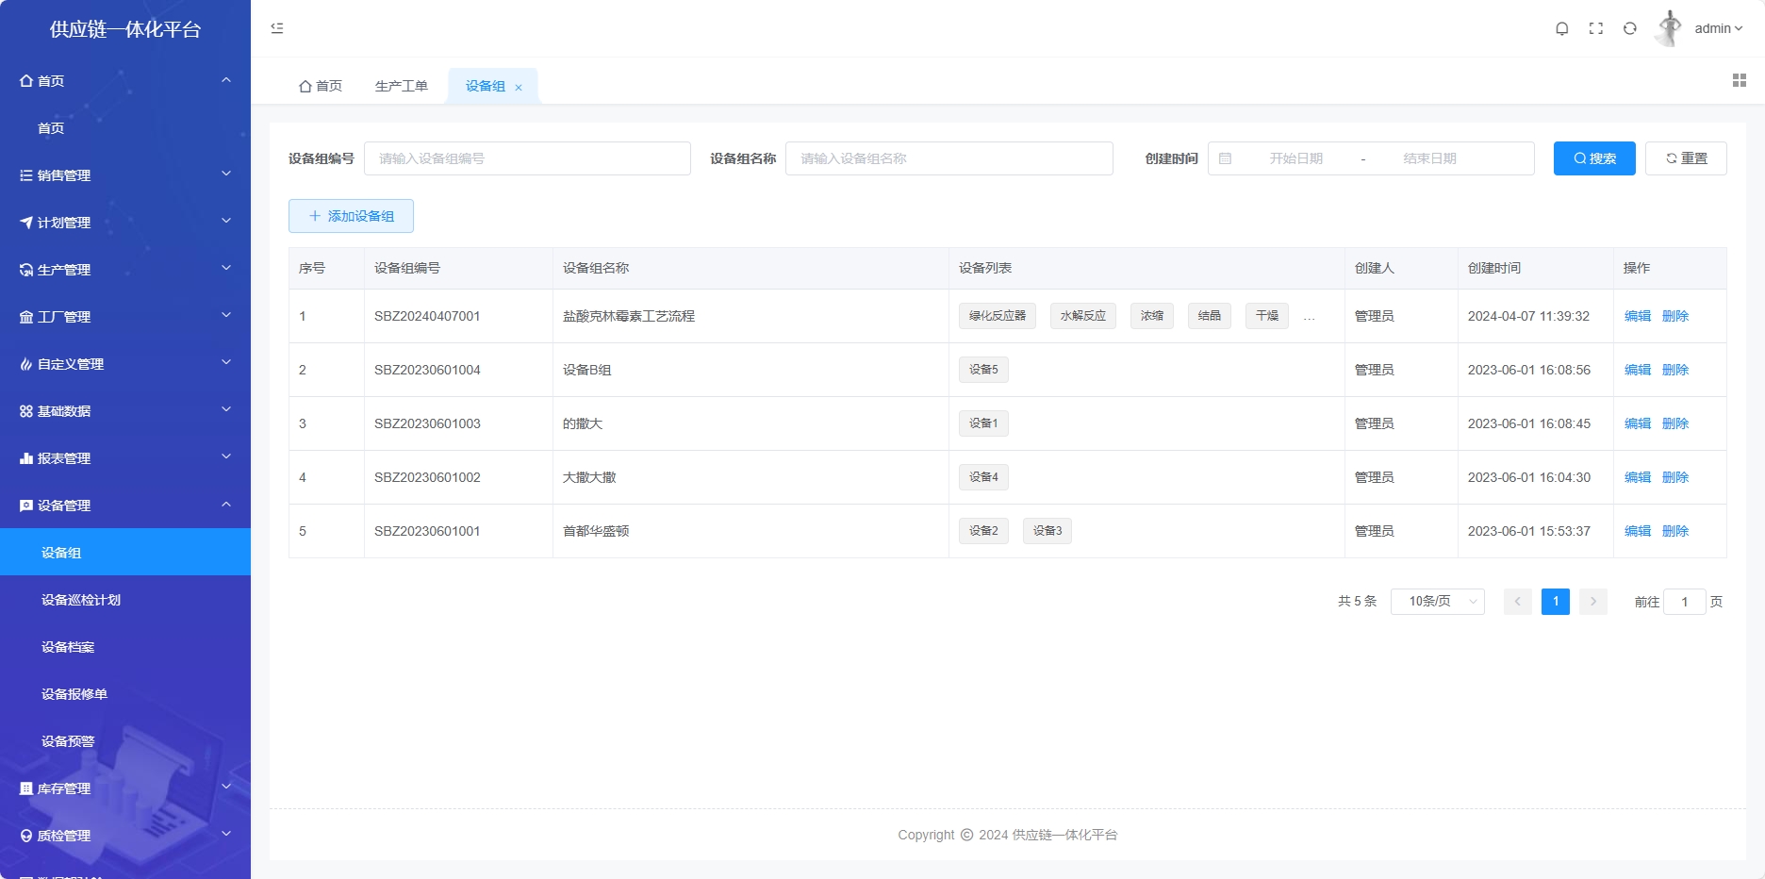The height and width of the screenshot is (879, 1765).
Task: Open 设备报修单 in sidebar
Action: [x=125, y=694]
